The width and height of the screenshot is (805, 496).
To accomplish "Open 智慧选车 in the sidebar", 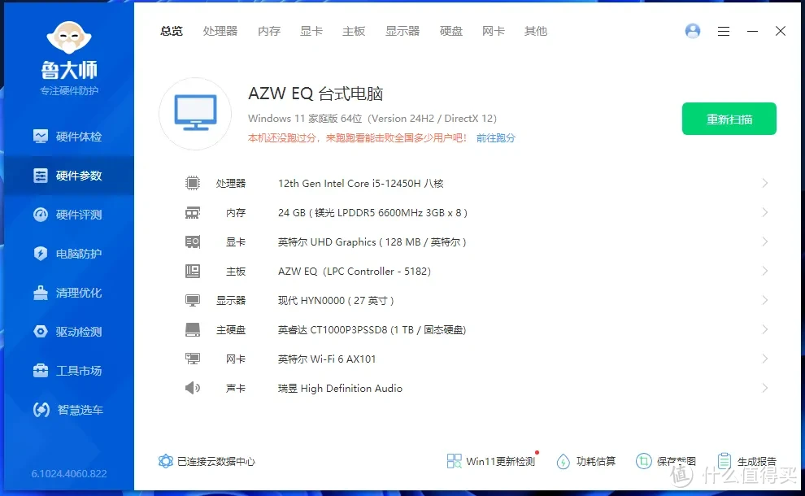I will point(67,410).
